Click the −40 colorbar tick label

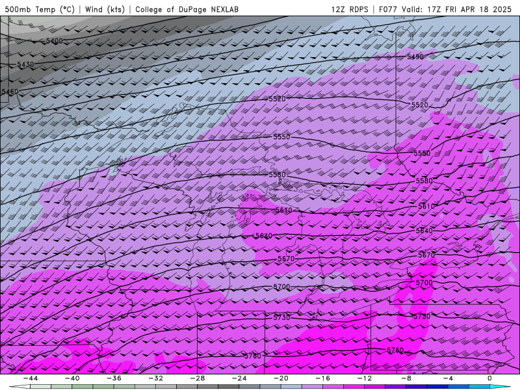pyautogui.click(x=72, y=378)
